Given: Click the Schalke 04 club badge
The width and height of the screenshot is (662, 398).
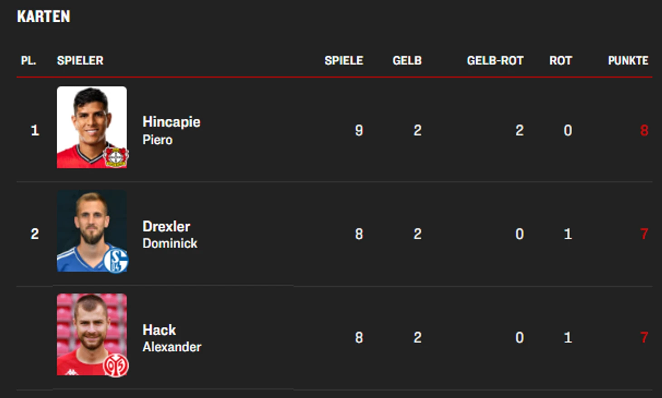Looking at the screenshot, I should point(116,261).
